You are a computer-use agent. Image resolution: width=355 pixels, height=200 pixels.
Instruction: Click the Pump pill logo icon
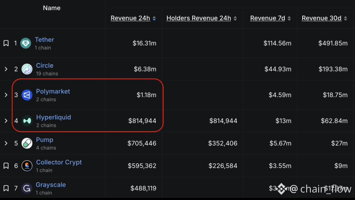coord(27,143)
